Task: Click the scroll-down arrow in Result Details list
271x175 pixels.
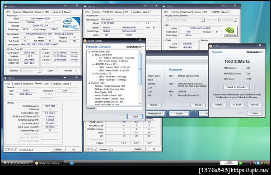Action: [x=140, y=104]
